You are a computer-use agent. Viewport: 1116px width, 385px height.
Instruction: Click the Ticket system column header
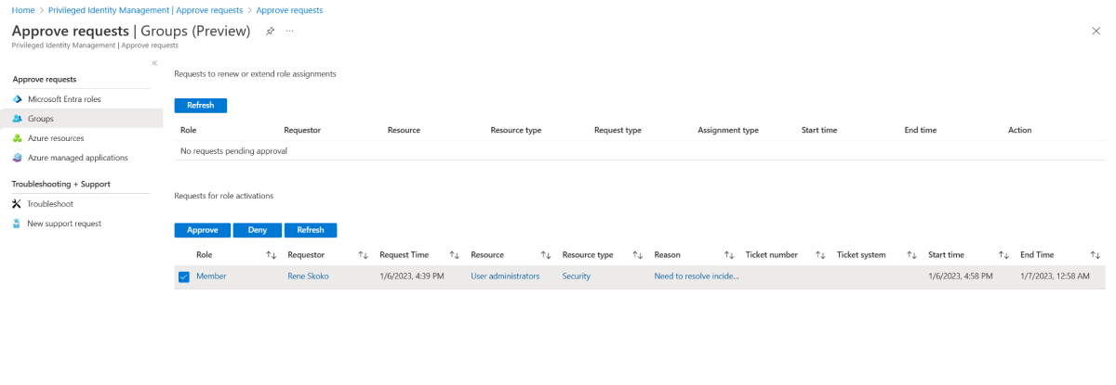[x=861, y=255]
